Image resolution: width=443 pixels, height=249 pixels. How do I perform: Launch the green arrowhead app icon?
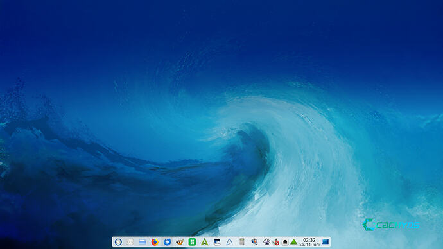pos(205,242)
